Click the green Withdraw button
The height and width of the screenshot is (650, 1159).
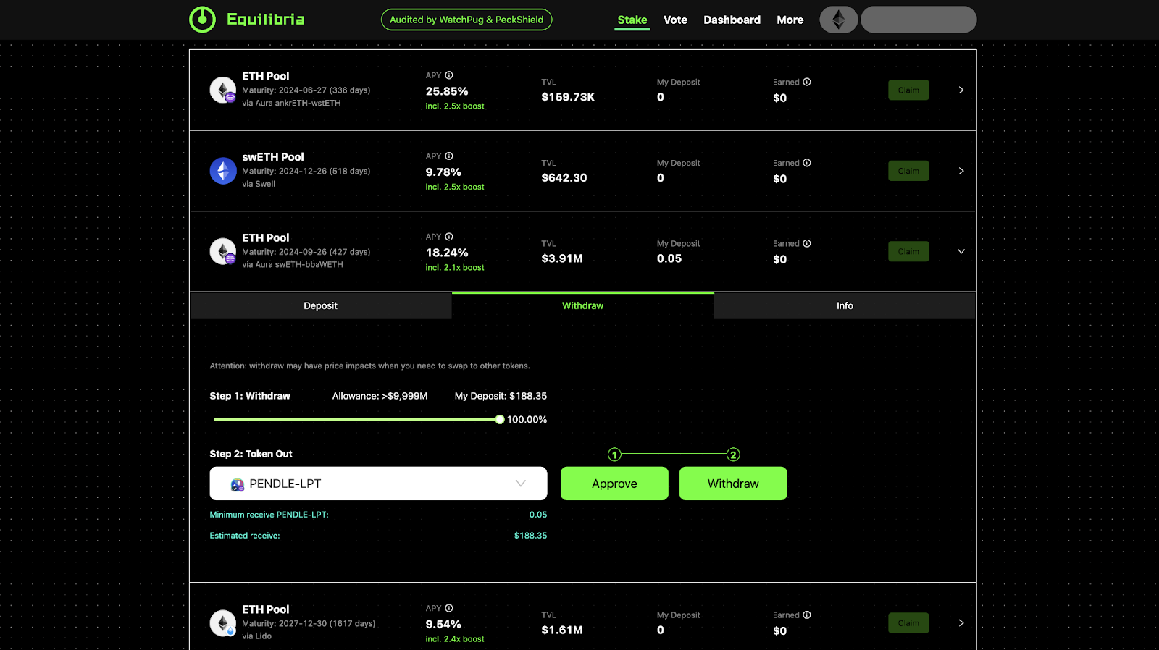(x=733, y=484)
